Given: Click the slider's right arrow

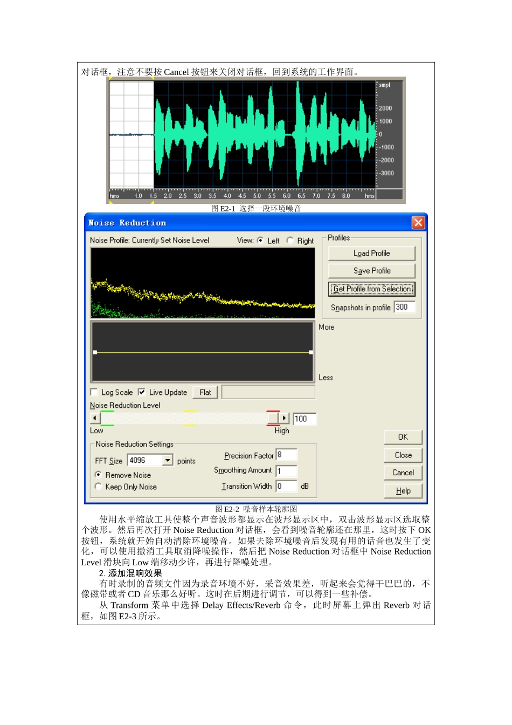Looking at the screenshot, I should pyautogui.click(x=284, y=418).
